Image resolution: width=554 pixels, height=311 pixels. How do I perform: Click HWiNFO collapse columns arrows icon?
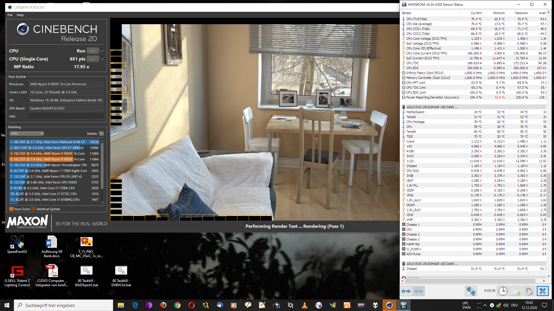click(x=418, y=291)
